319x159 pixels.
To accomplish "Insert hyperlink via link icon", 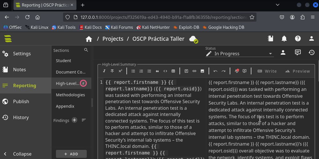I will click(194, 71).
